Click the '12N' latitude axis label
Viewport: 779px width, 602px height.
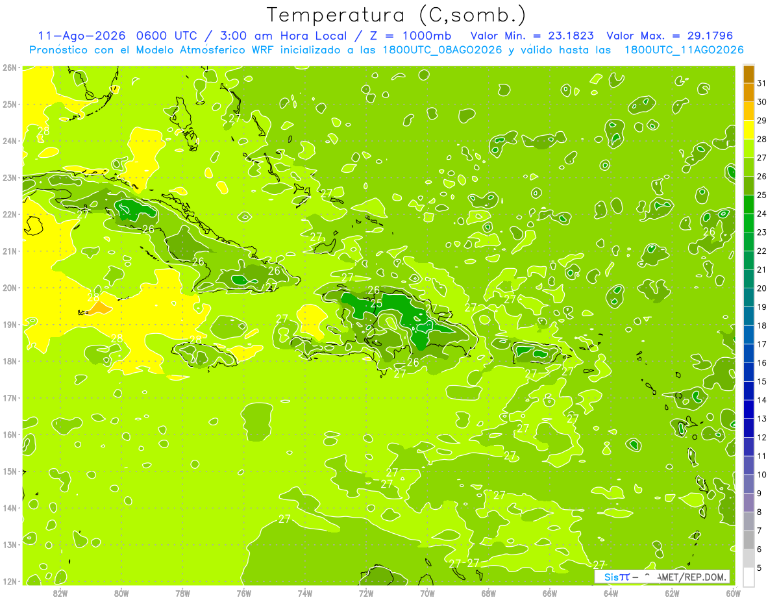9,581
